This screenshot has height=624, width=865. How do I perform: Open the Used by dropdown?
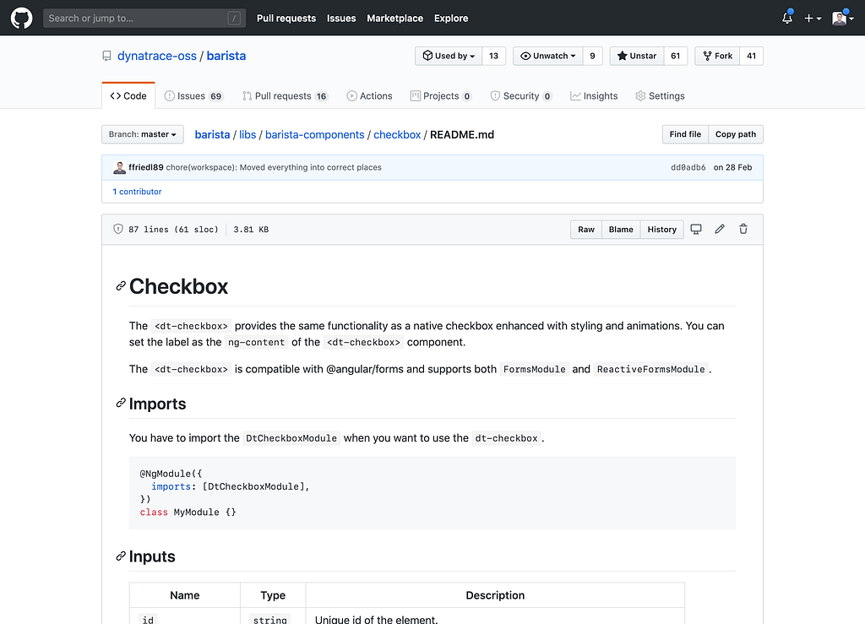449,56
